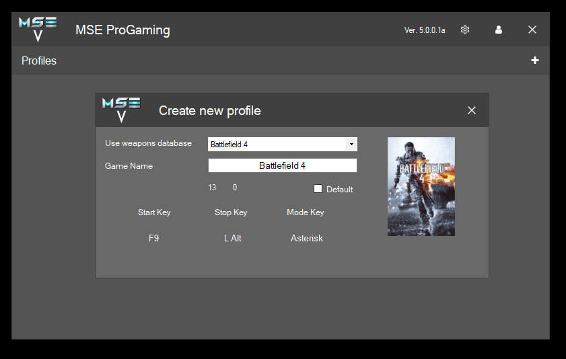Set the Start Key F9 value
Image resolution: width=566 pixels, height=359 pixels.
pyautogui.click(x=153, y=238)
